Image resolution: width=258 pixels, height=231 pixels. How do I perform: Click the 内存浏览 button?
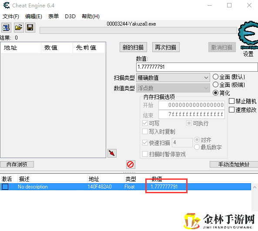coord(17,164)
